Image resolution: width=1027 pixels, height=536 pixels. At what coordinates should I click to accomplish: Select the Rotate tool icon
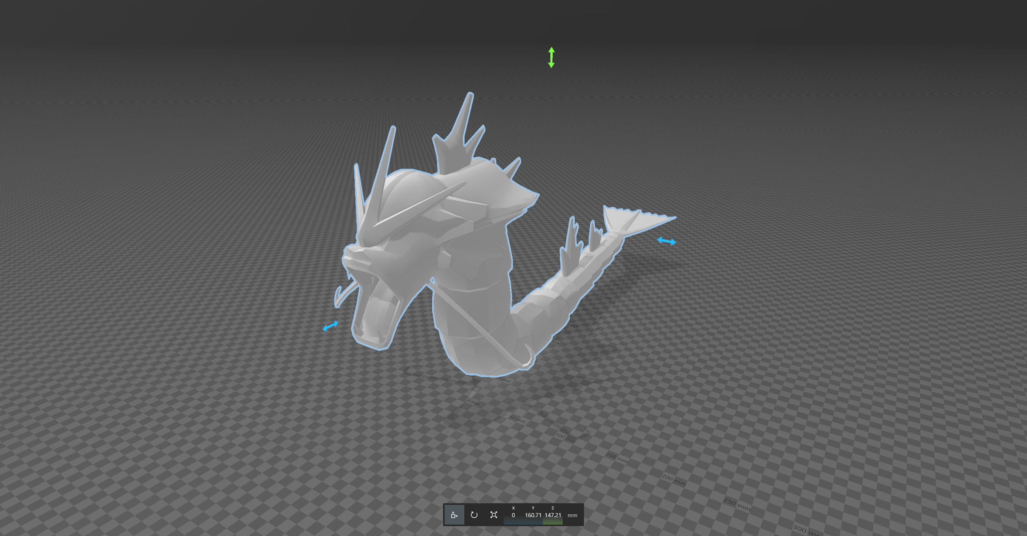(474, 515)
